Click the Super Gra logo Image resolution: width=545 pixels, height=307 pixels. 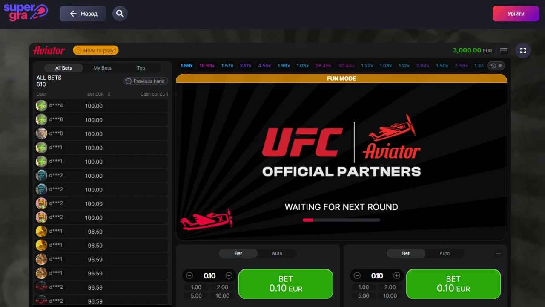pos(26,13)
